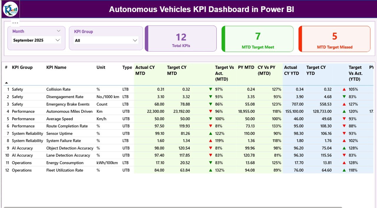Click the red down-arrow in Average Speed YTD column
The image size is (377, 208).
coord(345,118)
